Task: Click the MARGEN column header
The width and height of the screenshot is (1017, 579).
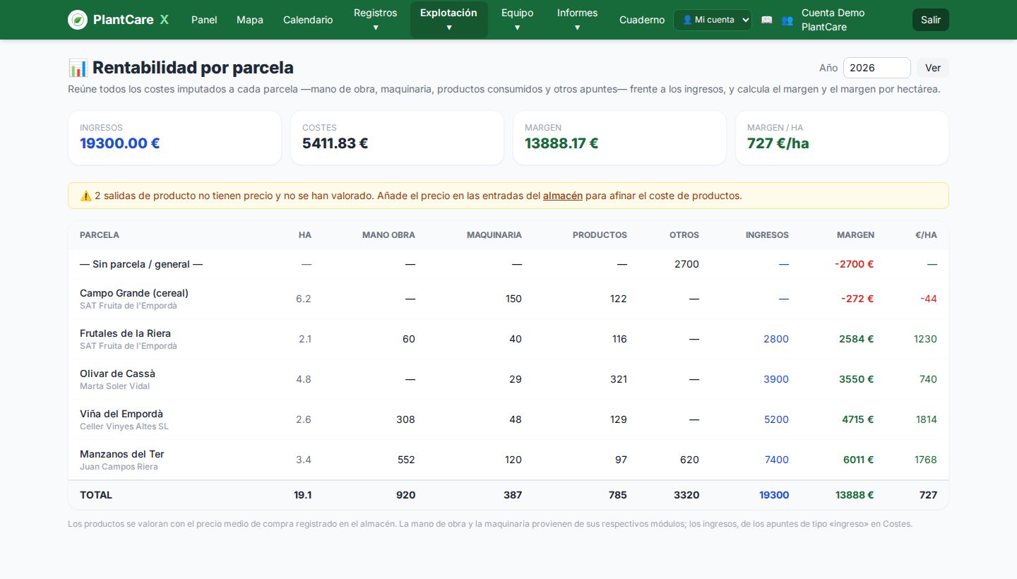Action: coord(855,235)
